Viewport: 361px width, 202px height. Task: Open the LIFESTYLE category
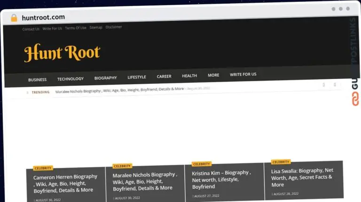137,77
